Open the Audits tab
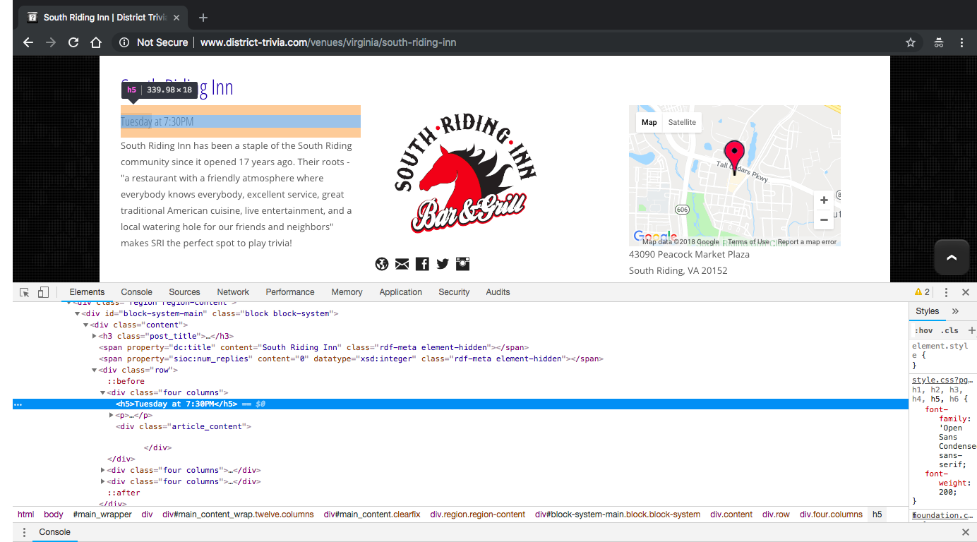Viewport: 977px width, 542px height. (x=498, y=292)
